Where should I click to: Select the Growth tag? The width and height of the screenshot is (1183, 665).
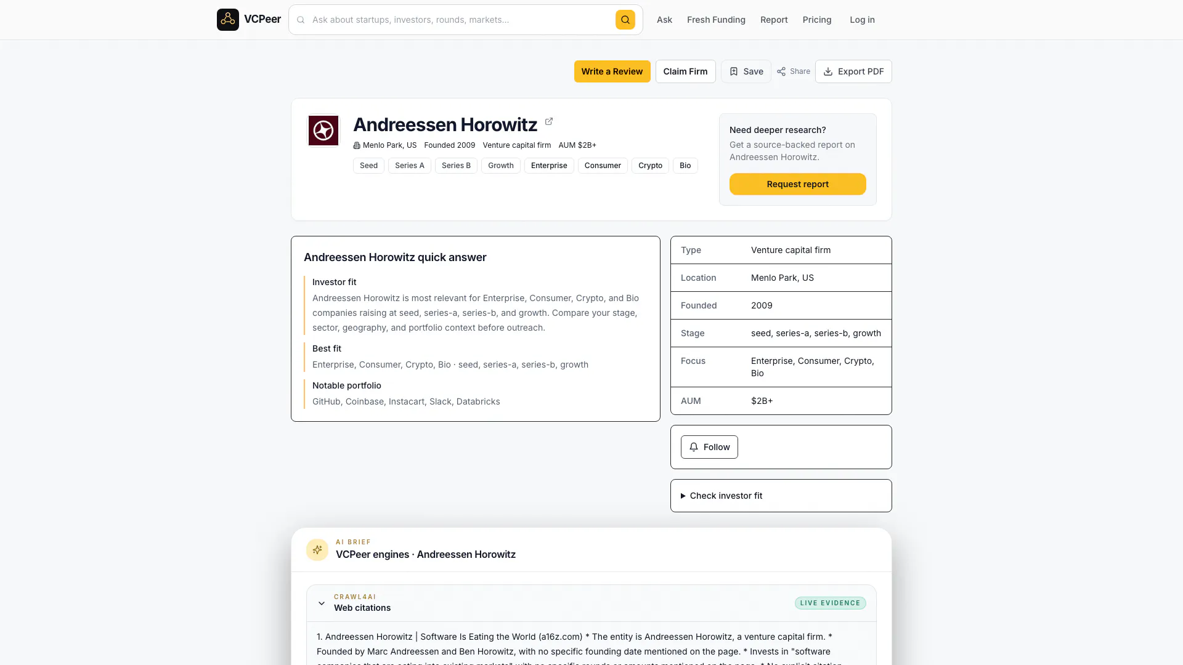(x=501, y=166)
